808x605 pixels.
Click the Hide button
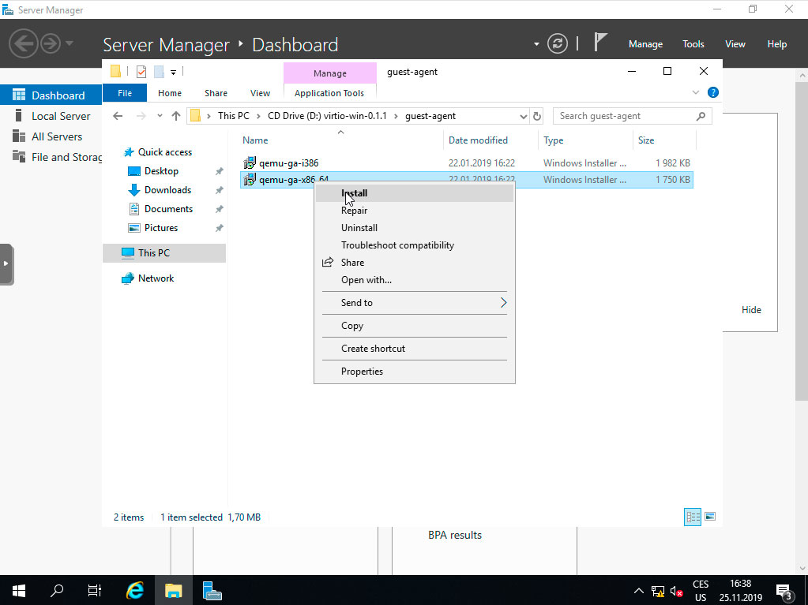[750, 309]
